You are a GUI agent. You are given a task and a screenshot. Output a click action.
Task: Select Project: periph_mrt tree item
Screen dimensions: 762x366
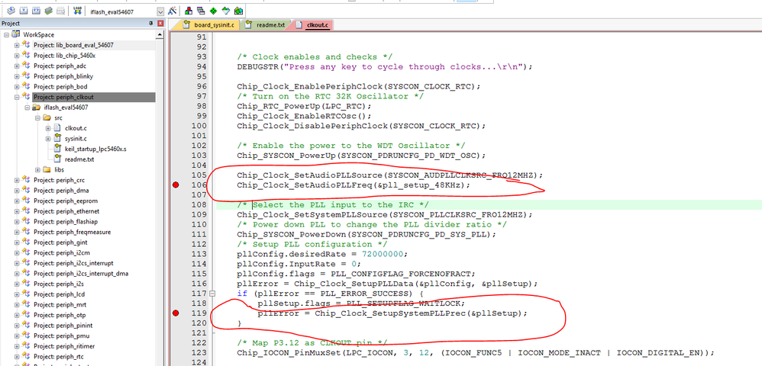pos(60,304)
